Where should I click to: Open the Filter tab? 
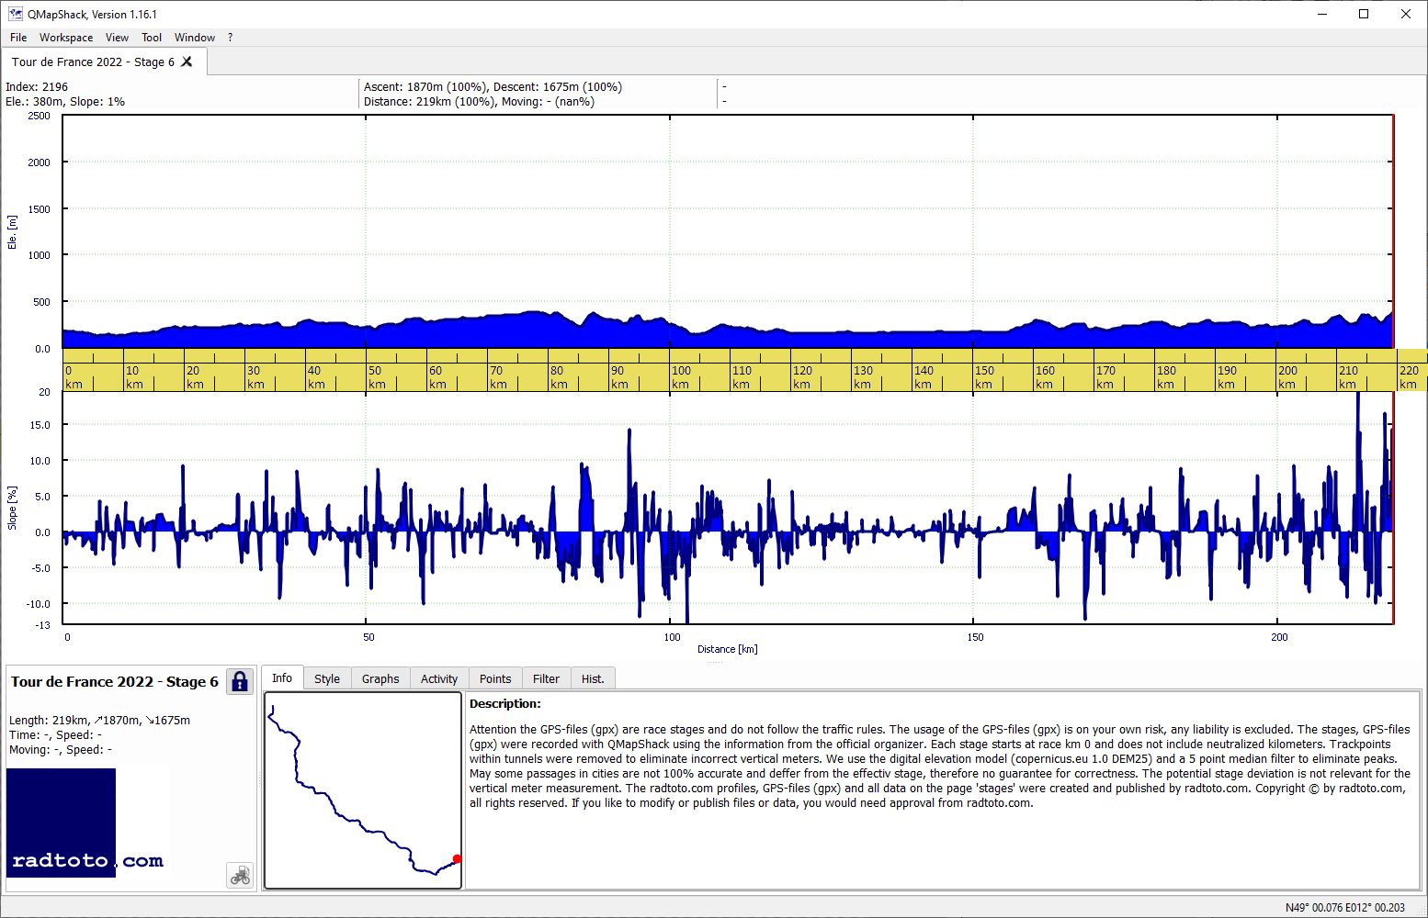coord(546,678)
